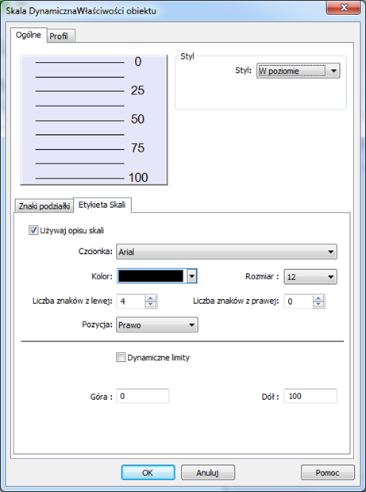Image resolution: width=366 pixels, height=492 pixels.
Task: Expand the Kolor dropdown arrow
Action: click(192, 276)
